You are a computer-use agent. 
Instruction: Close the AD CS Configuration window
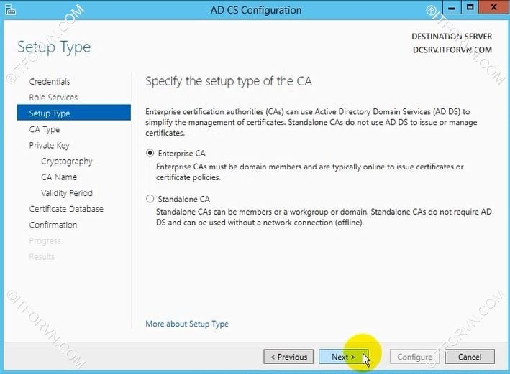[x=492, y=9]
